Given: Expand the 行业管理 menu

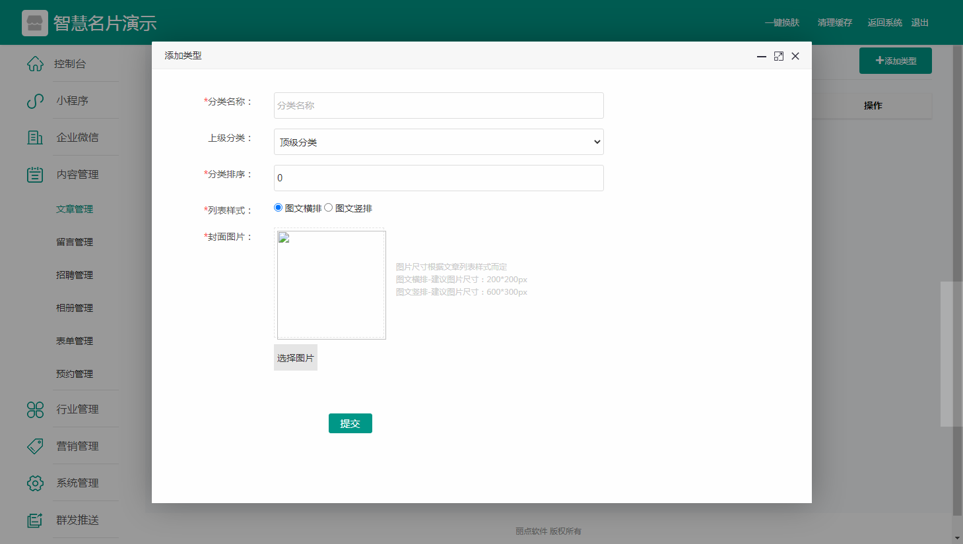Looking at the screenshot, I should (x=77, y=409).
